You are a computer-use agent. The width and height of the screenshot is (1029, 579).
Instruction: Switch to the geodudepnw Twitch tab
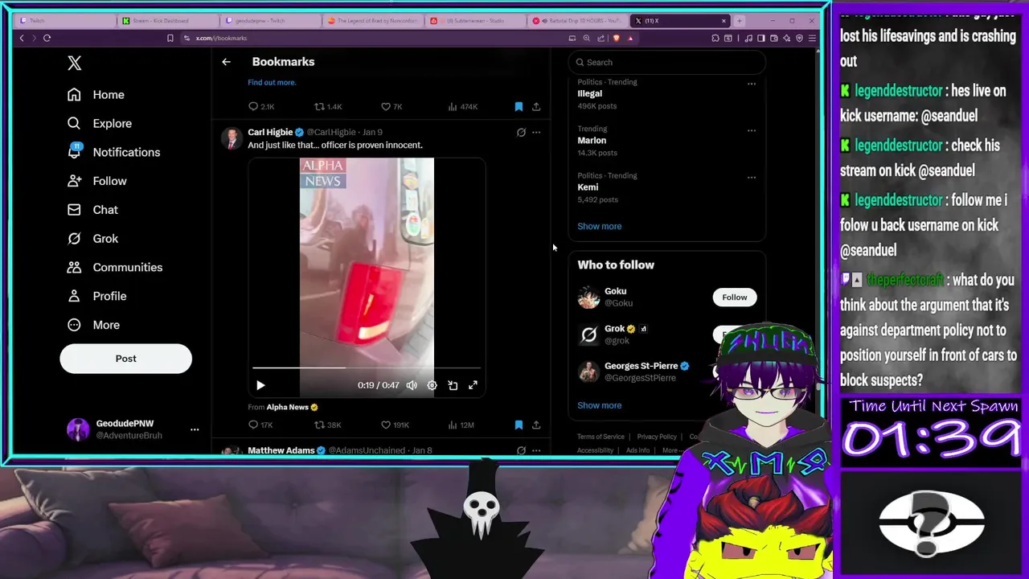click(x=269, y=20)
